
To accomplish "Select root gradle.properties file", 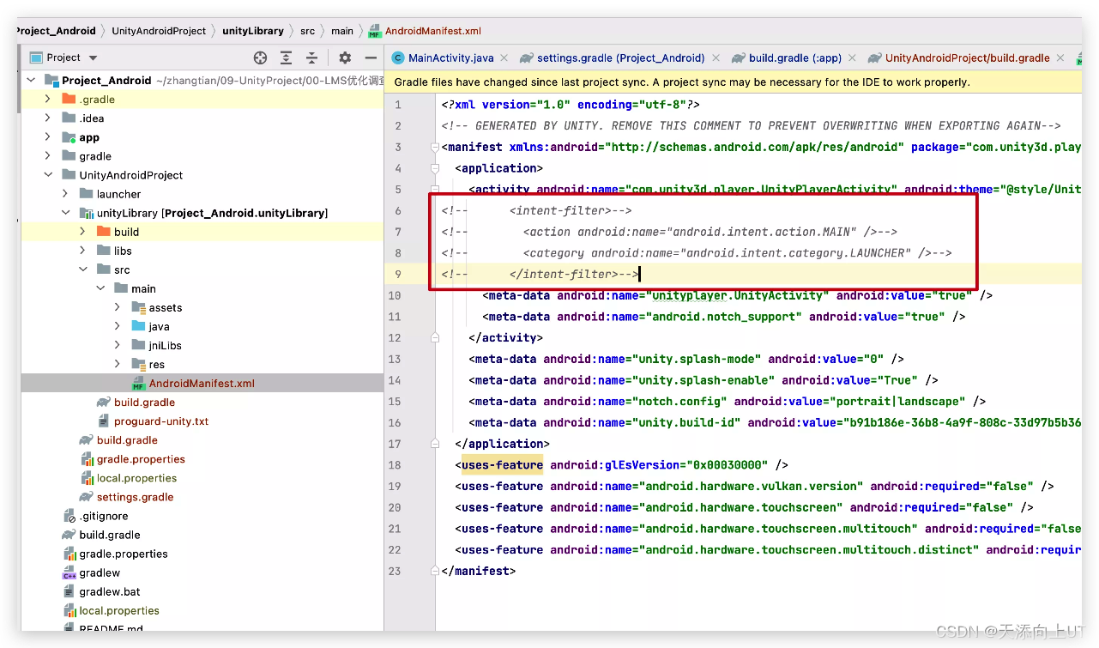I will coord(124,554).
